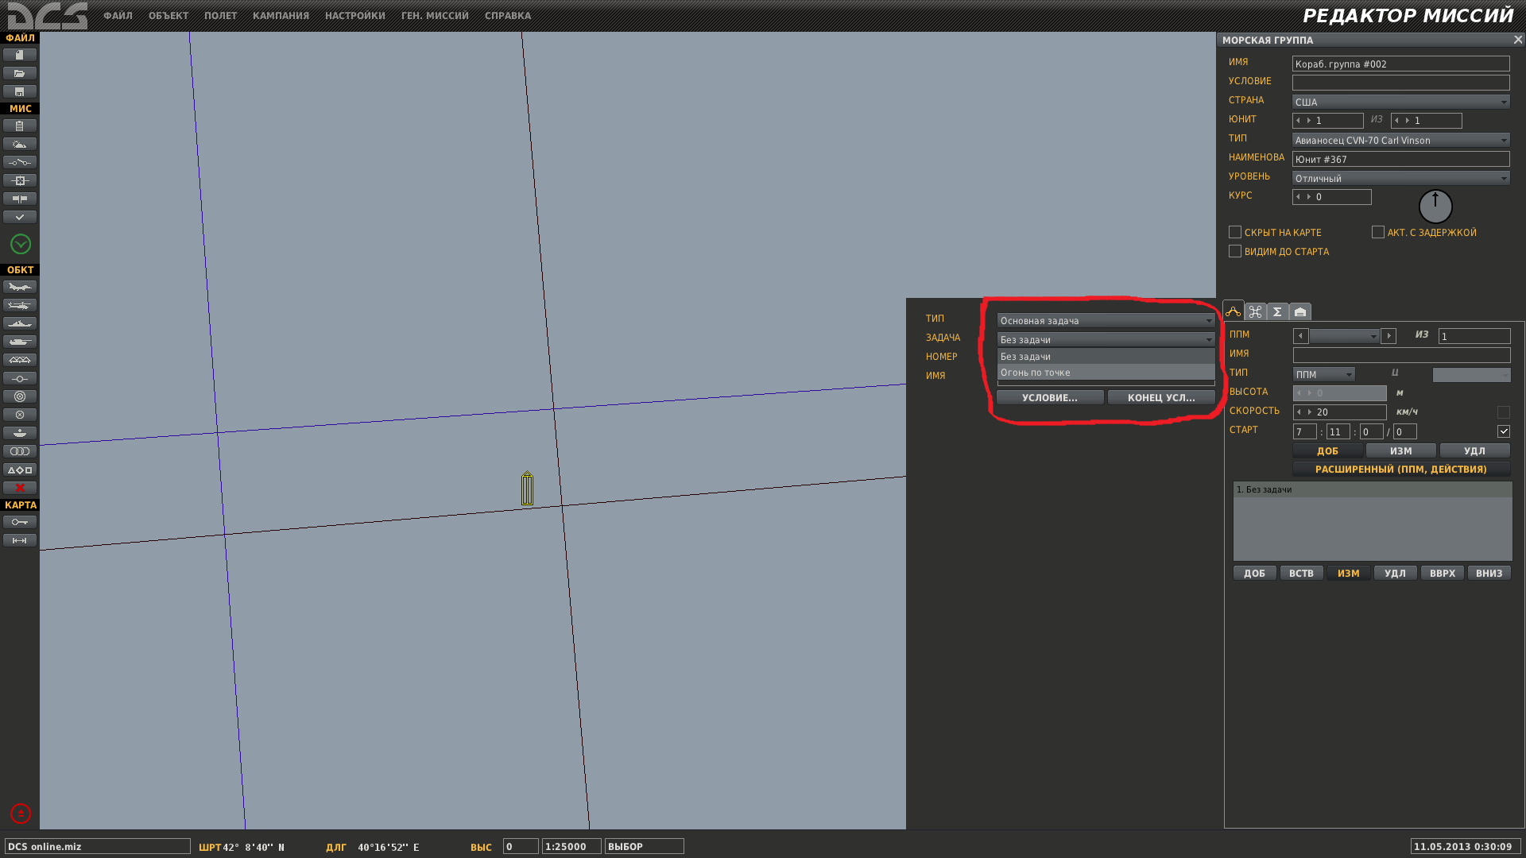This screenshot has height=858, width=1526.
Task: Open the triggers icon in МИС section
Action: 20,162
